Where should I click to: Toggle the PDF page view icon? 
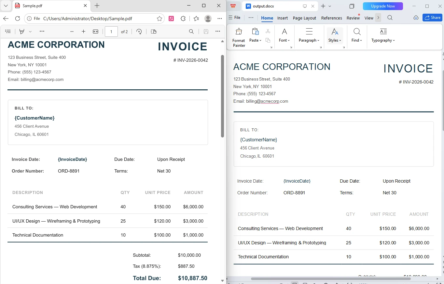coord(154,32)
